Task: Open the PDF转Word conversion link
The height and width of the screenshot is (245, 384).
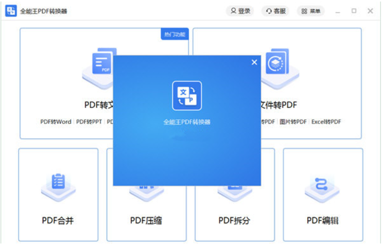Action: 56,122
